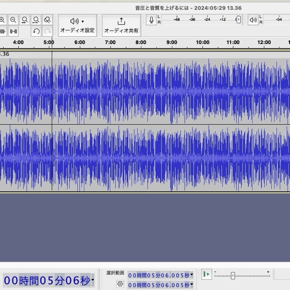Click the recording level meter bar
This screenshot has height=290, width=290.
pos(198,20)
